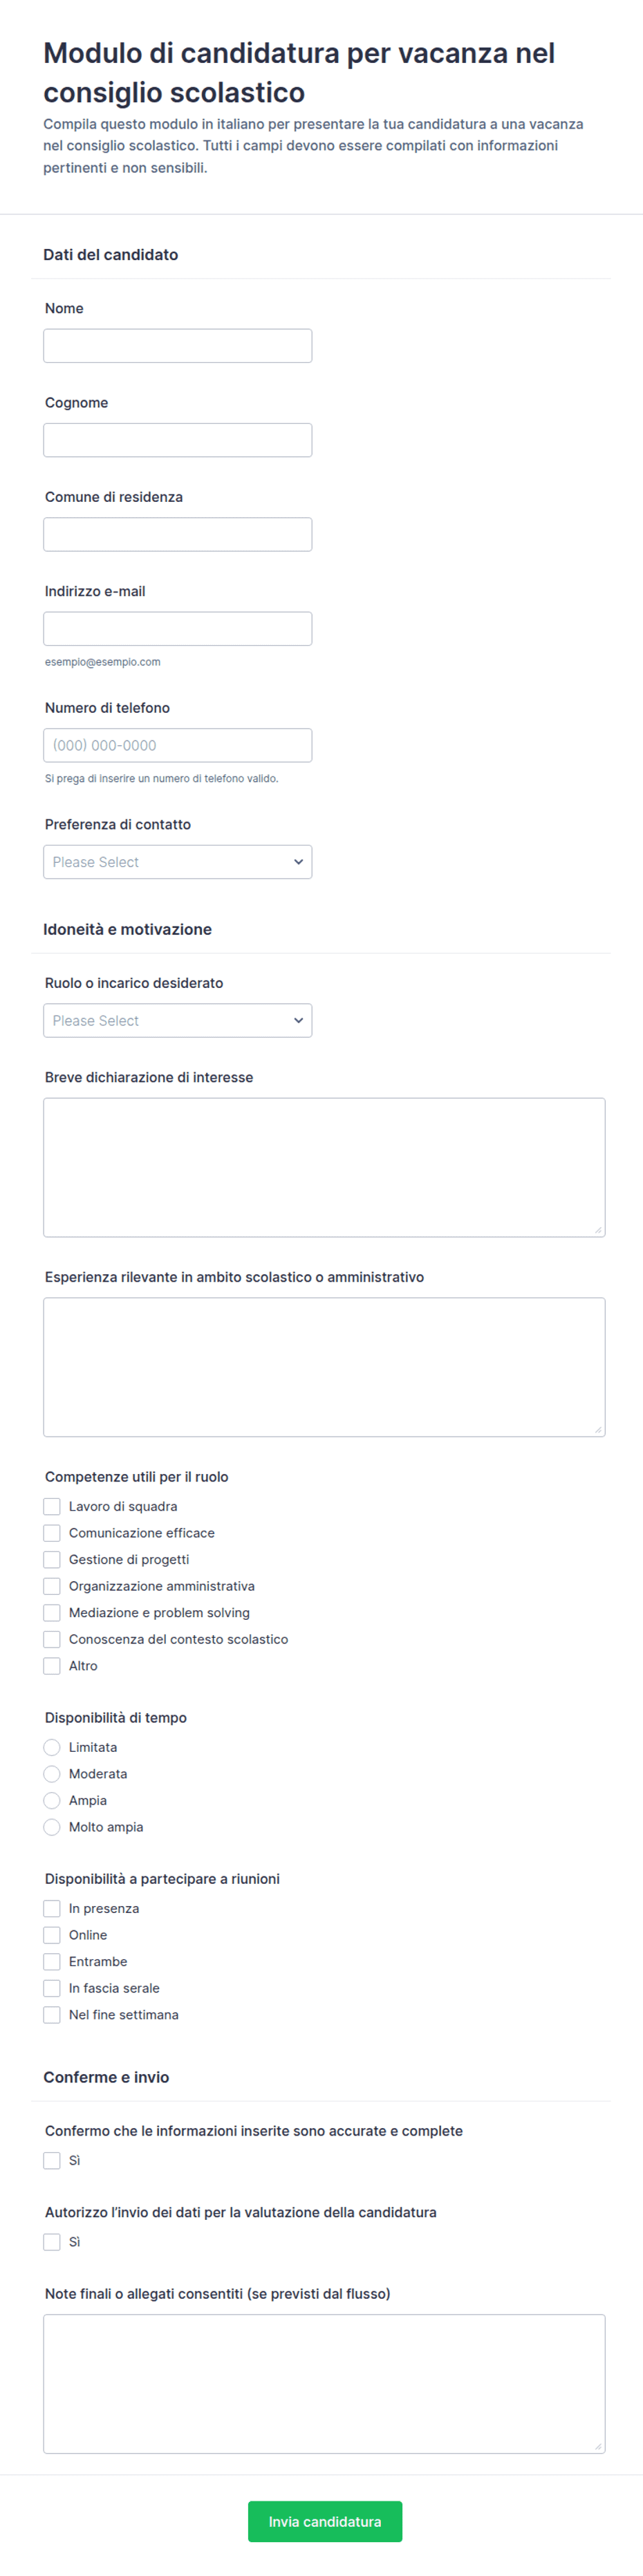Viewport: 643px width, 2576px height.
Task: Tick the Gestione di progetti checkbox
Action: point(52,1559)
